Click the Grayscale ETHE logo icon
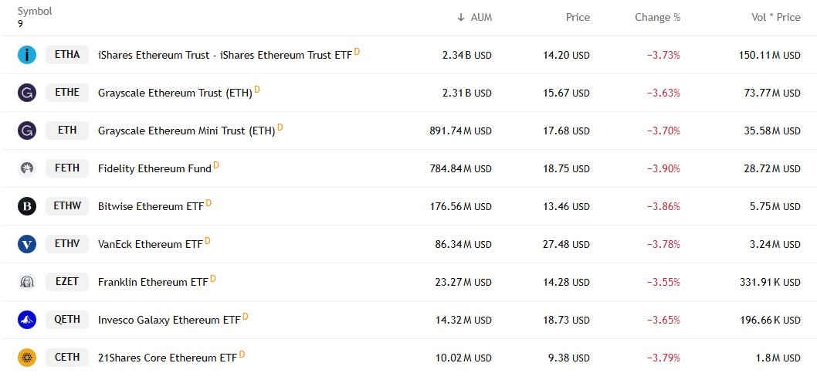 pos(27,93)
